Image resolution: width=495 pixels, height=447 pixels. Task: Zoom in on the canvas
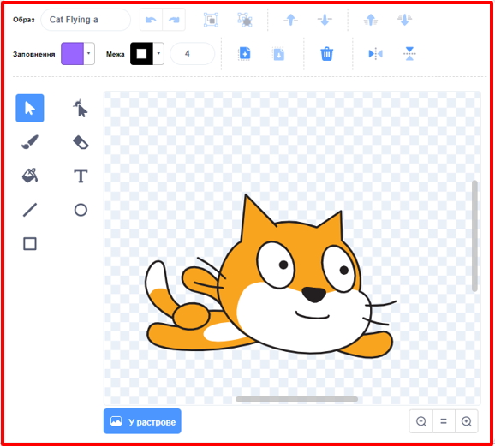pos(466,421)
